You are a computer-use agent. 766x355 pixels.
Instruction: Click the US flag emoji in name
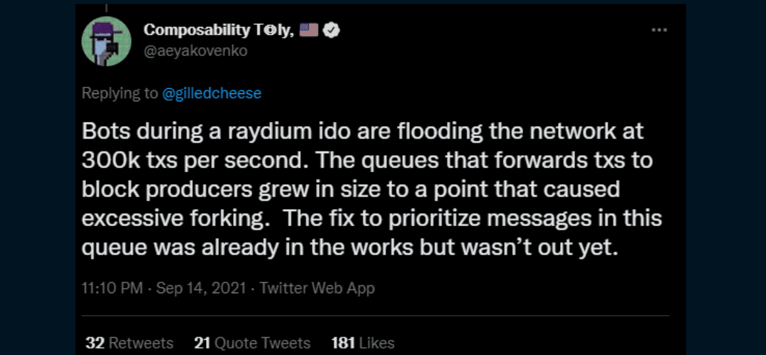pyautogui.click(x=308, y=30)
